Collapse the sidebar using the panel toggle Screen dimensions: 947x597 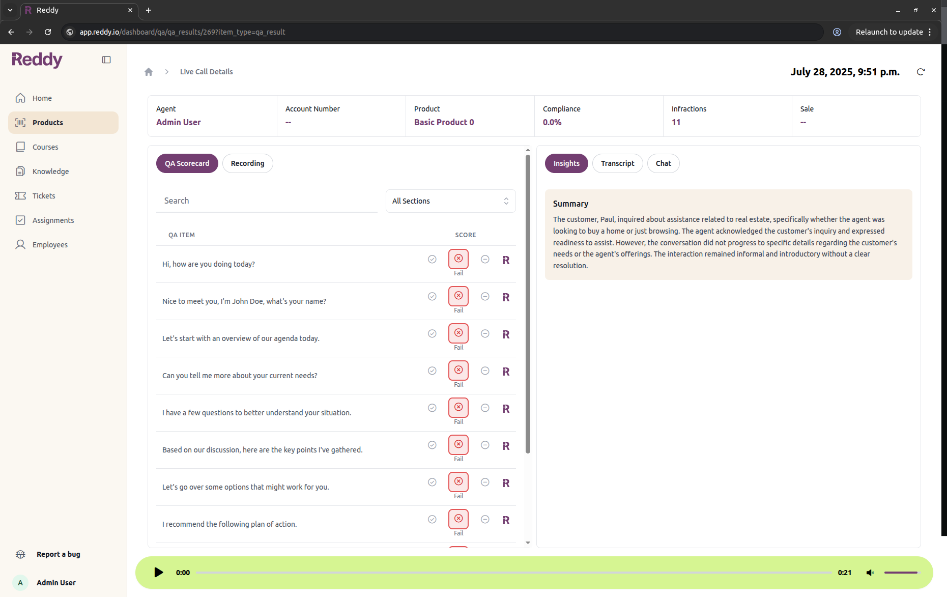point(106,60)
